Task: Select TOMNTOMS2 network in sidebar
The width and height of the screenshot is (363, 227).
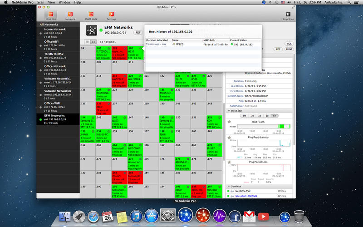Action: tap(58, 58)
